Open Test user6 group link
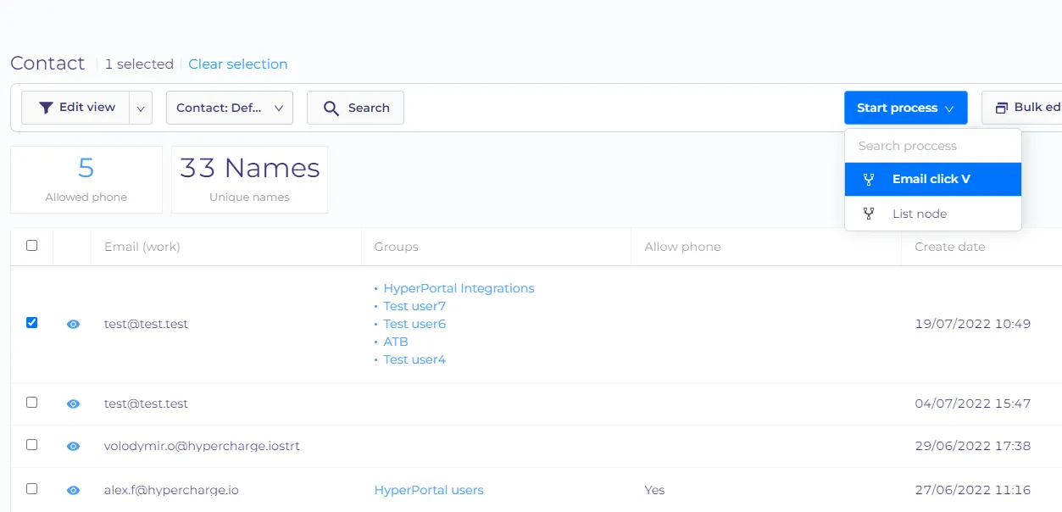1062x512 pixels. pos(414,324)
